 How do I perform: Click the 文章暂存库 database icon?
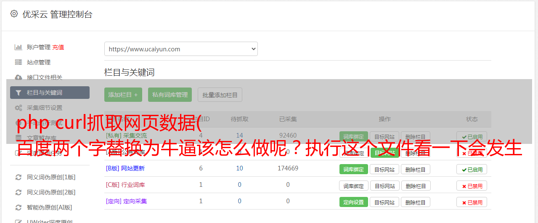pyautogui.click(x=19, y=138)
